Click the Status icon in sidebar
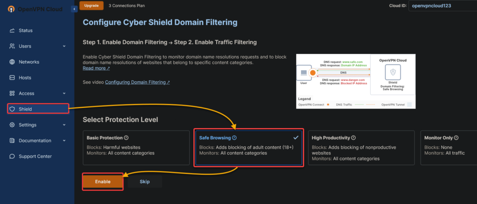Viewport: 477px width, 204px height. (x=12, y=31)
